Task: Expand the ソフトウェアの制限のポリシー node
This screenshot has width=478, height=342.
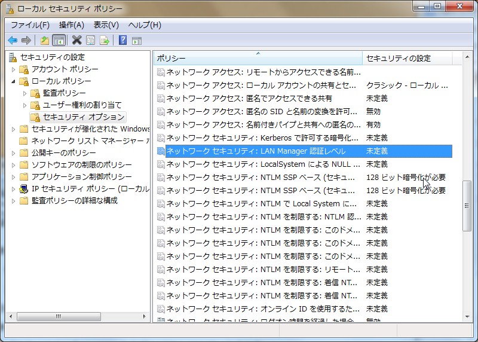Action: point(13,165)
